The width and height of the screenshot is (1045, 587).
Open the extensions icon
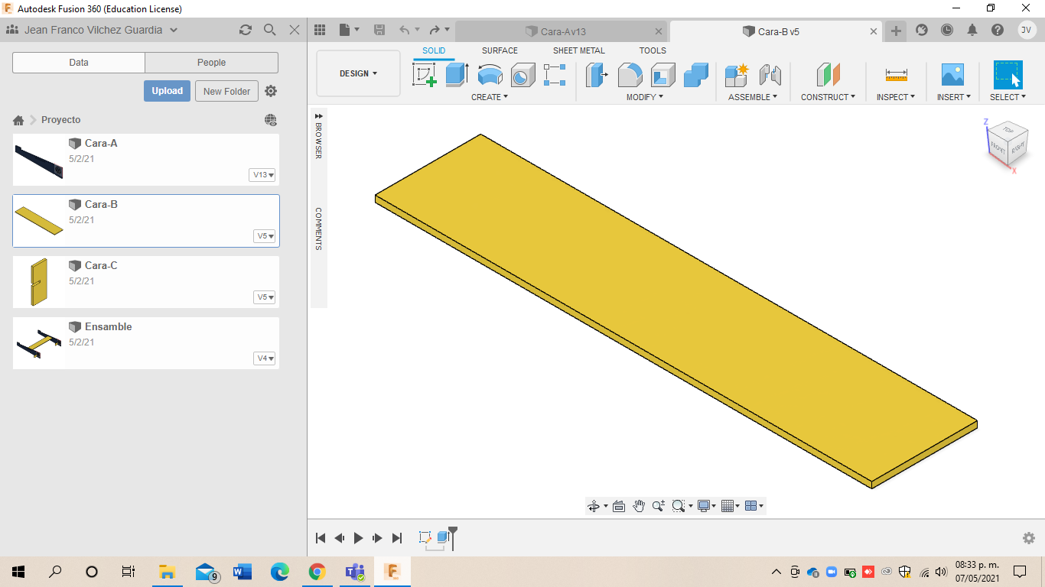(x=922, y=30)
